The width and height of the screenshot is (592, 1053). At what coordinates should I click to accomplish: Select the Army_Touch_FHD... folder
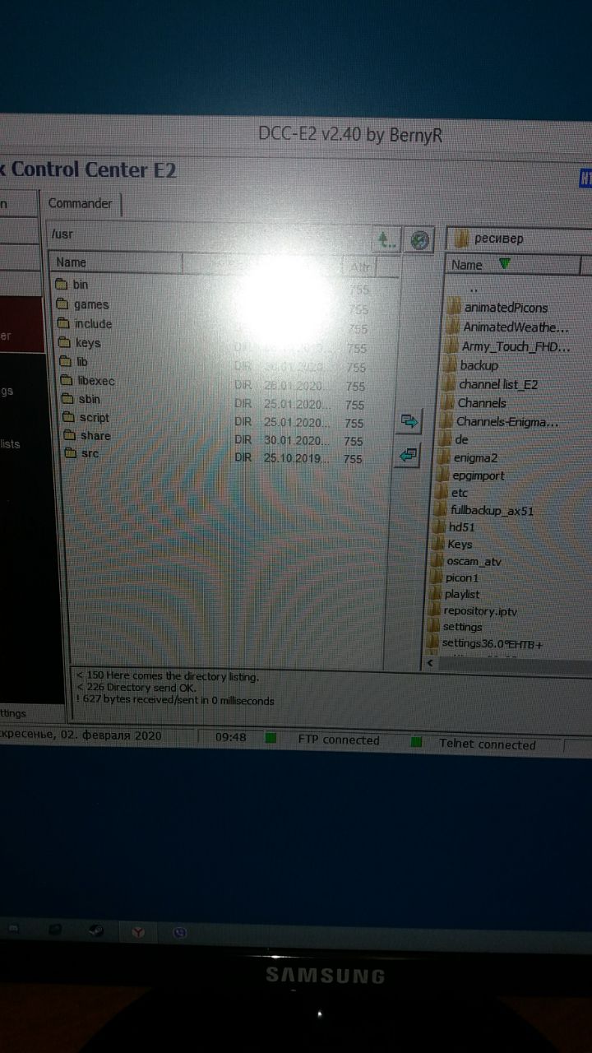(x=507, y=347)
